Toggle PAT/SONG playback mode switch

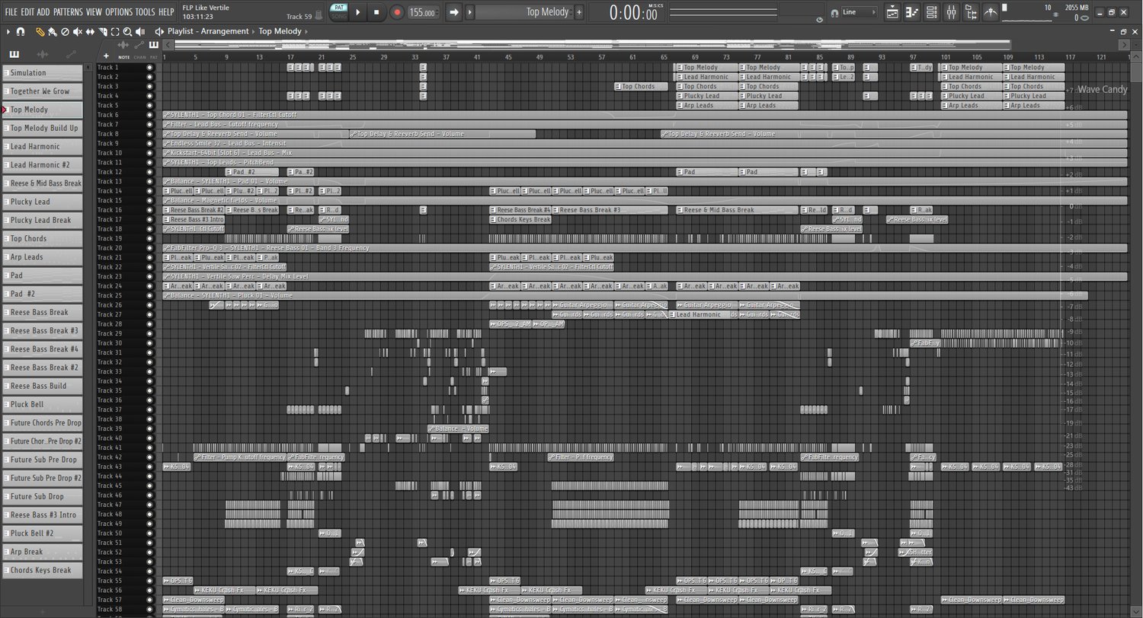[338, 12]
